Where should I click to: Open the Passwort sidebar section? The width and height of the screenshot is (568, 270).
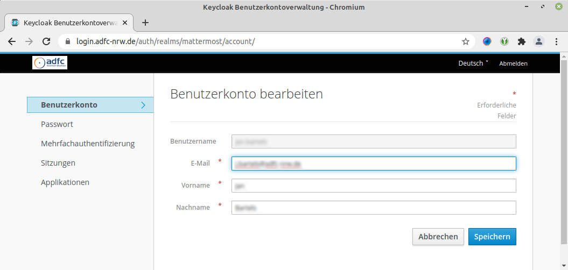point(57,124)
